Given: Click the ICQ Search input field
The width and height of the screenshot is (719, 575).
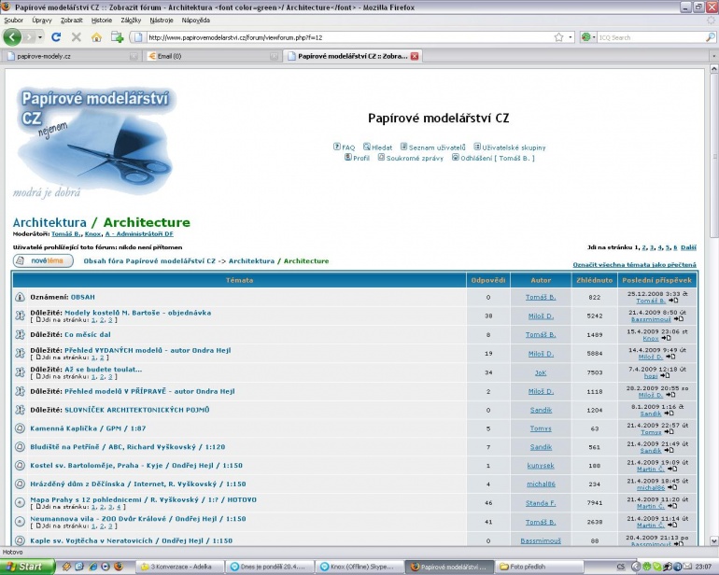Looking at the screenshot, I should pyautogui.click(x=651, y=37).
